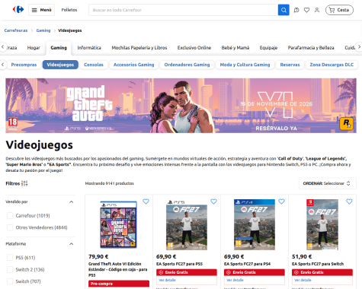
Task: Choose the Consolas chip
Action: (x=94, y=65)
